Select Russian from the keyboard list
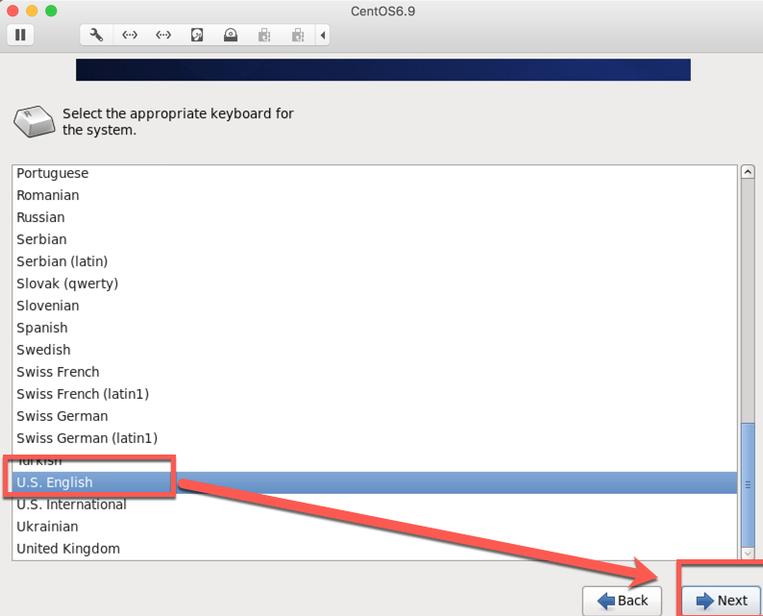 (40, 217)
